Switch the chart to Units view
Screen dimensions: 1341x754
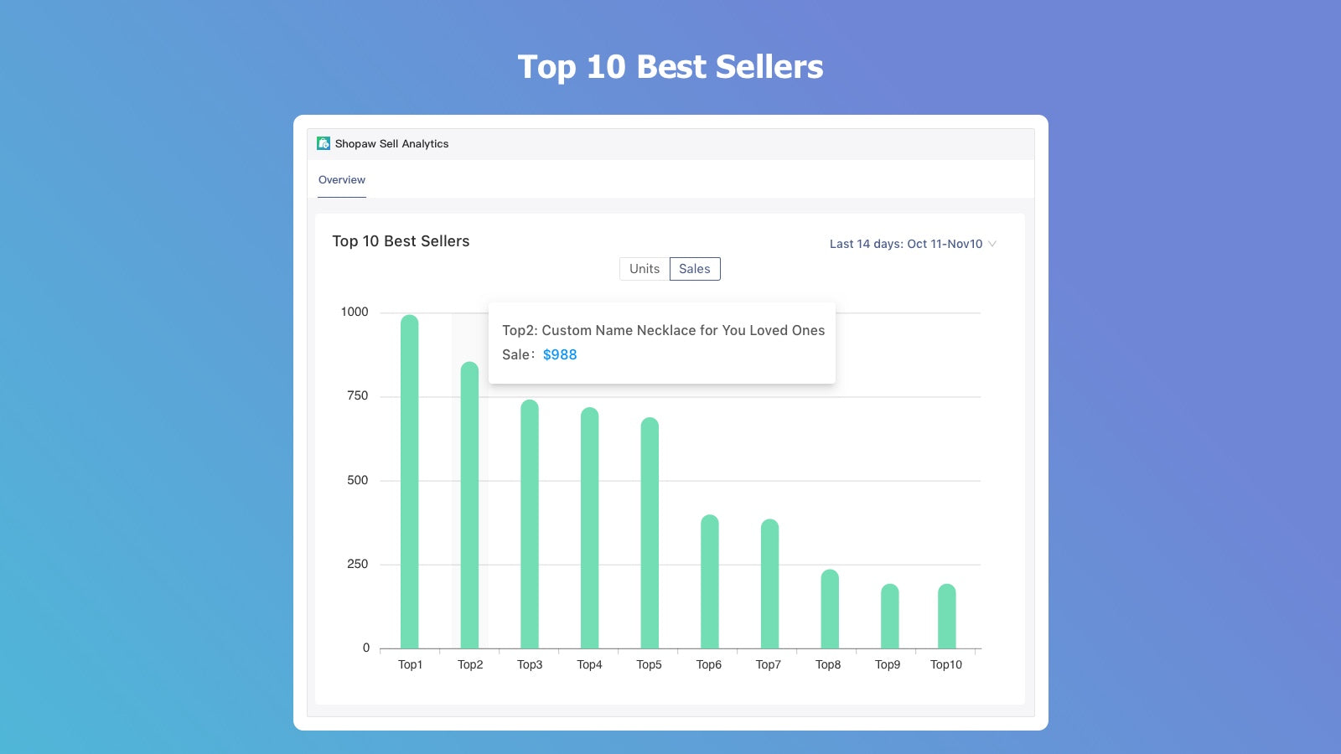pos(644,268)
